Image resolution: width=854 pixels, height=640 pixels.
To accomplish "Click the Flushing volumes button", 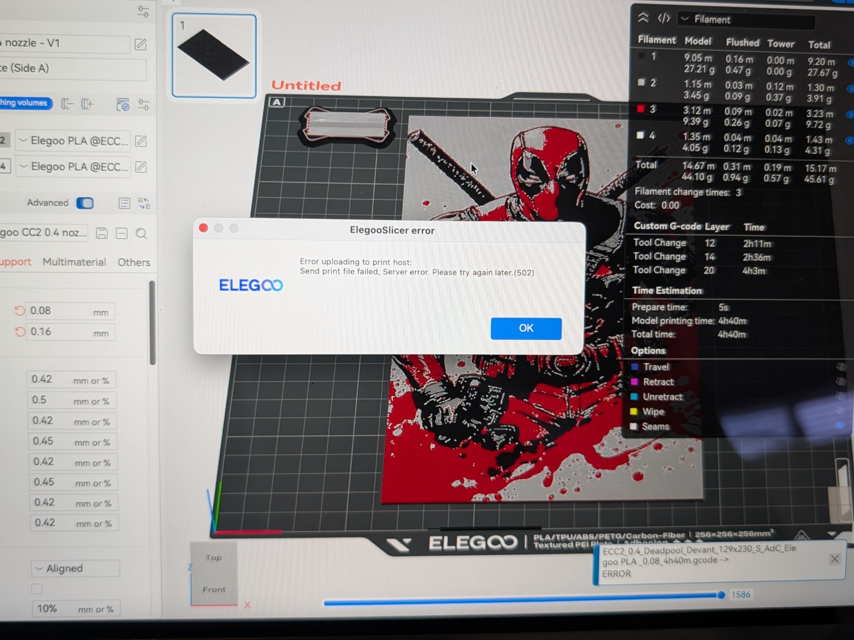I will pos(25,103).
